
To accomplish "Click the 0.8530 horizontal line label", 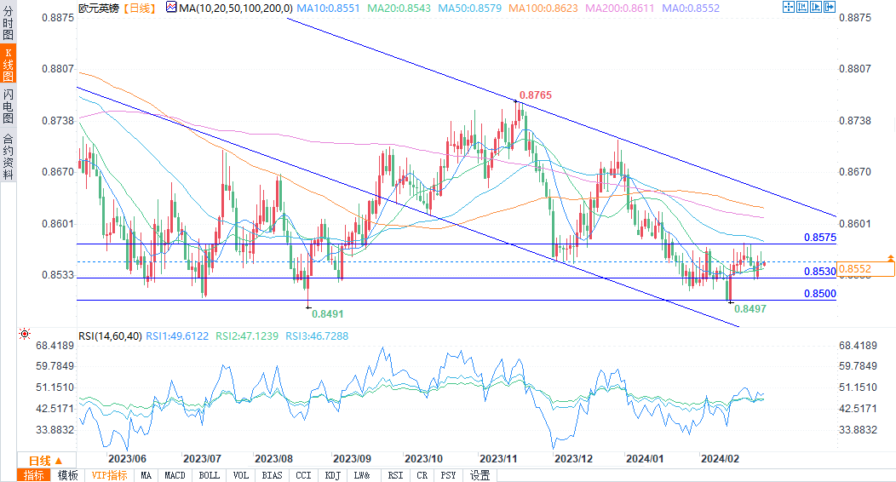I will tap(820, 272).
